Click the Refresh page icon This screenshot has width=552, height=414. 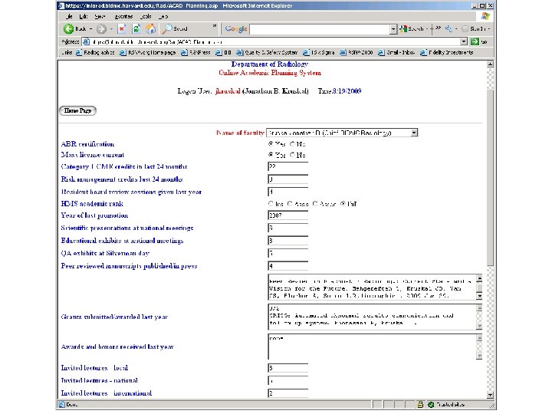coord(136,29)
